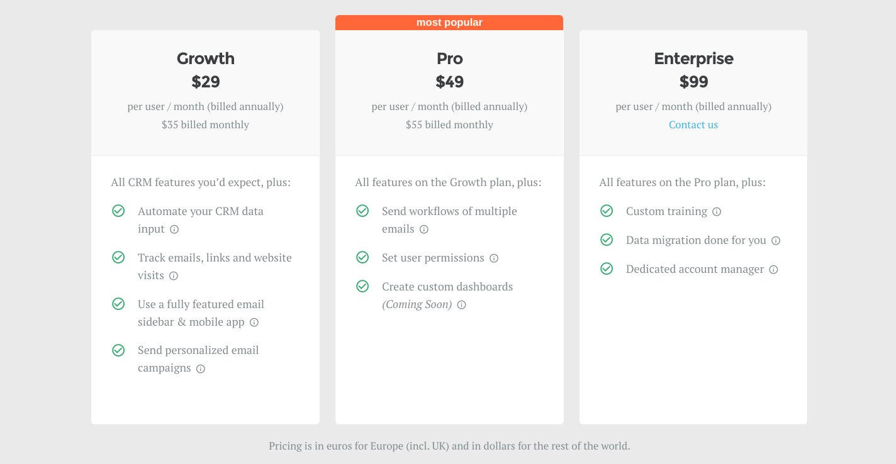Click checkmark beside Dedicated account manager
Screen dimensions: 896x464
click(607, 268)
